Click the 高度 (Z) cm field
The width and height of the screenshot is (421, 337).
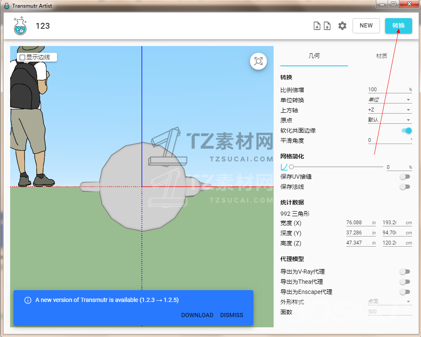397,243
